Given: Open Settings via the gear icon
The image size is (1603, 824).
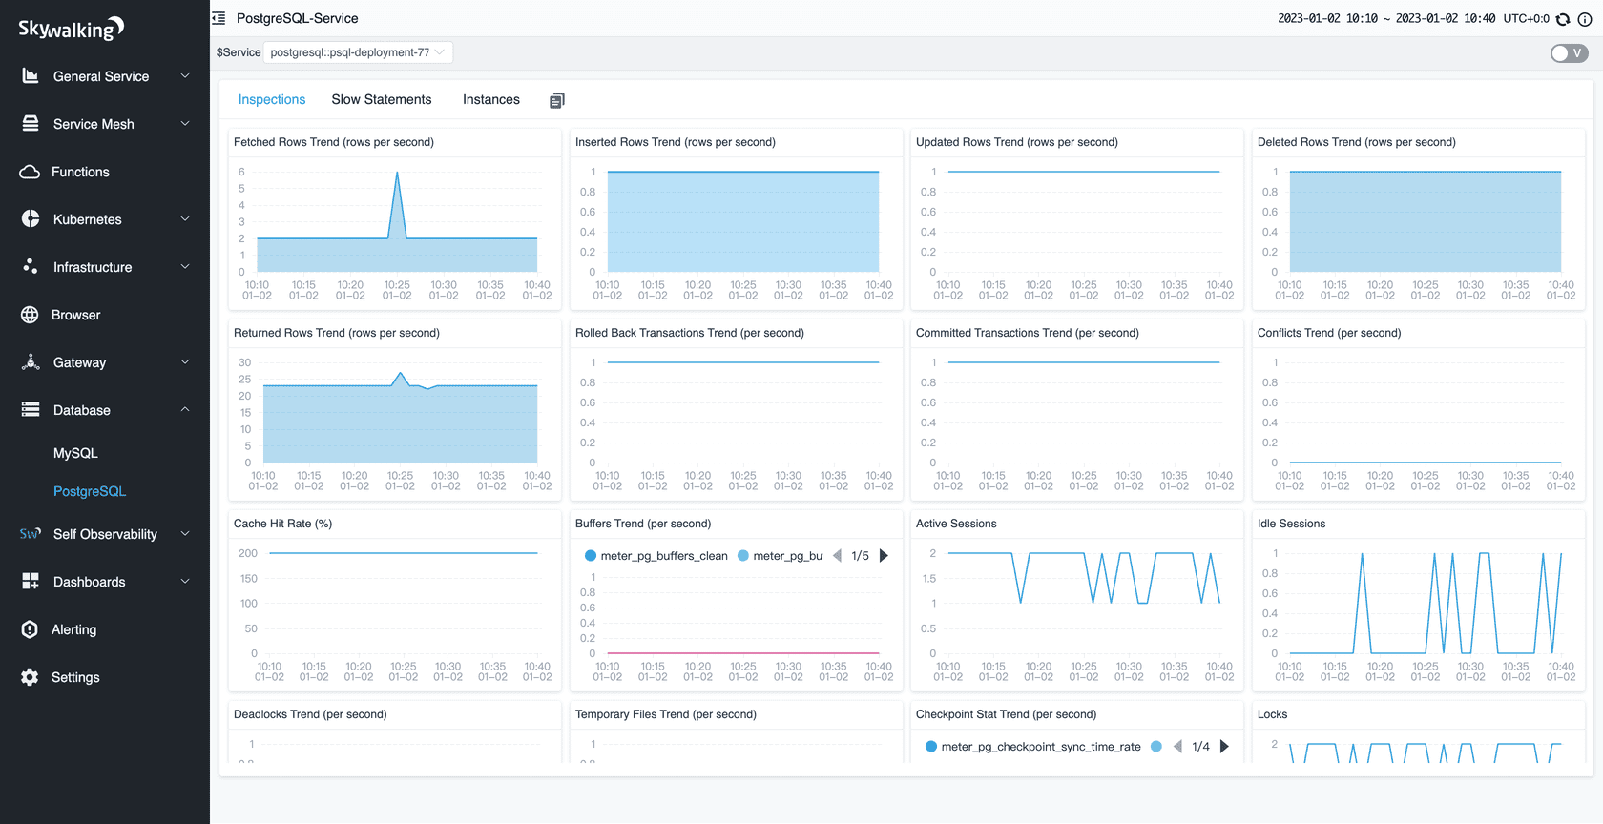Looking at the screenshot, I should point(31,677).
